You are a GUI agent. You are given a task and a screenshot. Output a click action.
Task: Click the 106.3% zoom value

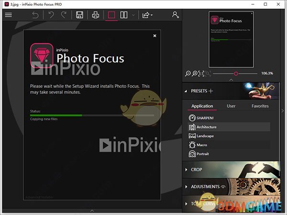[x=267, y=73]
